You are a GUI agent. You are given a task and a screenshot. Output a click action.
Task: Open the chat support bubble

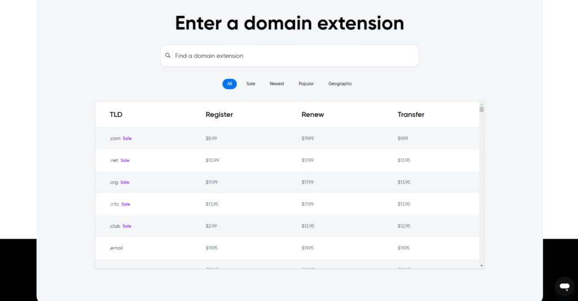point(564,286)
